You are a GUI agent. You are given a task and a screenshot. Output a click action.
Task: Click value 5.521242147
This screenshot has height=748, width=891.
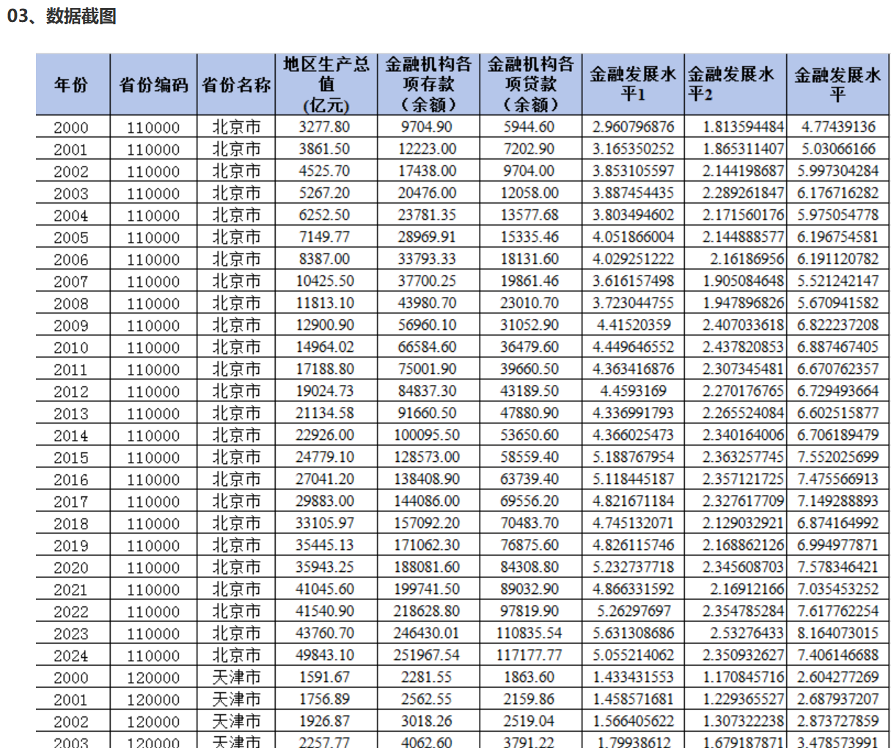pos(837,281)
